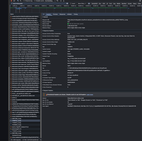Filter requests by Media type
The image size is (142, 141).
(119, 3)
